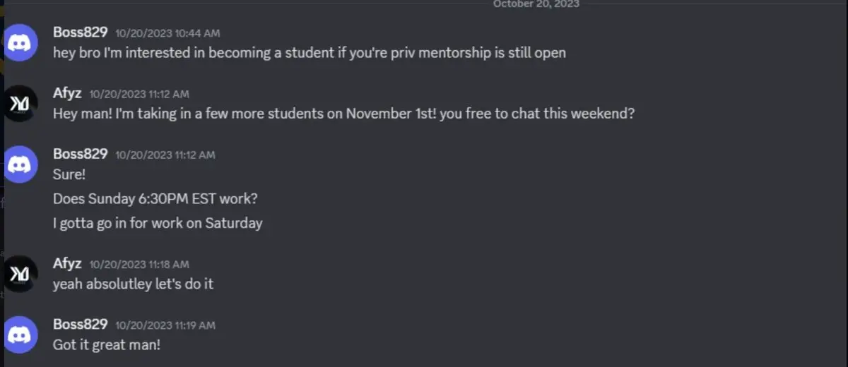Click the Afyz username on the 11:18 AM message

pos(67,263)
